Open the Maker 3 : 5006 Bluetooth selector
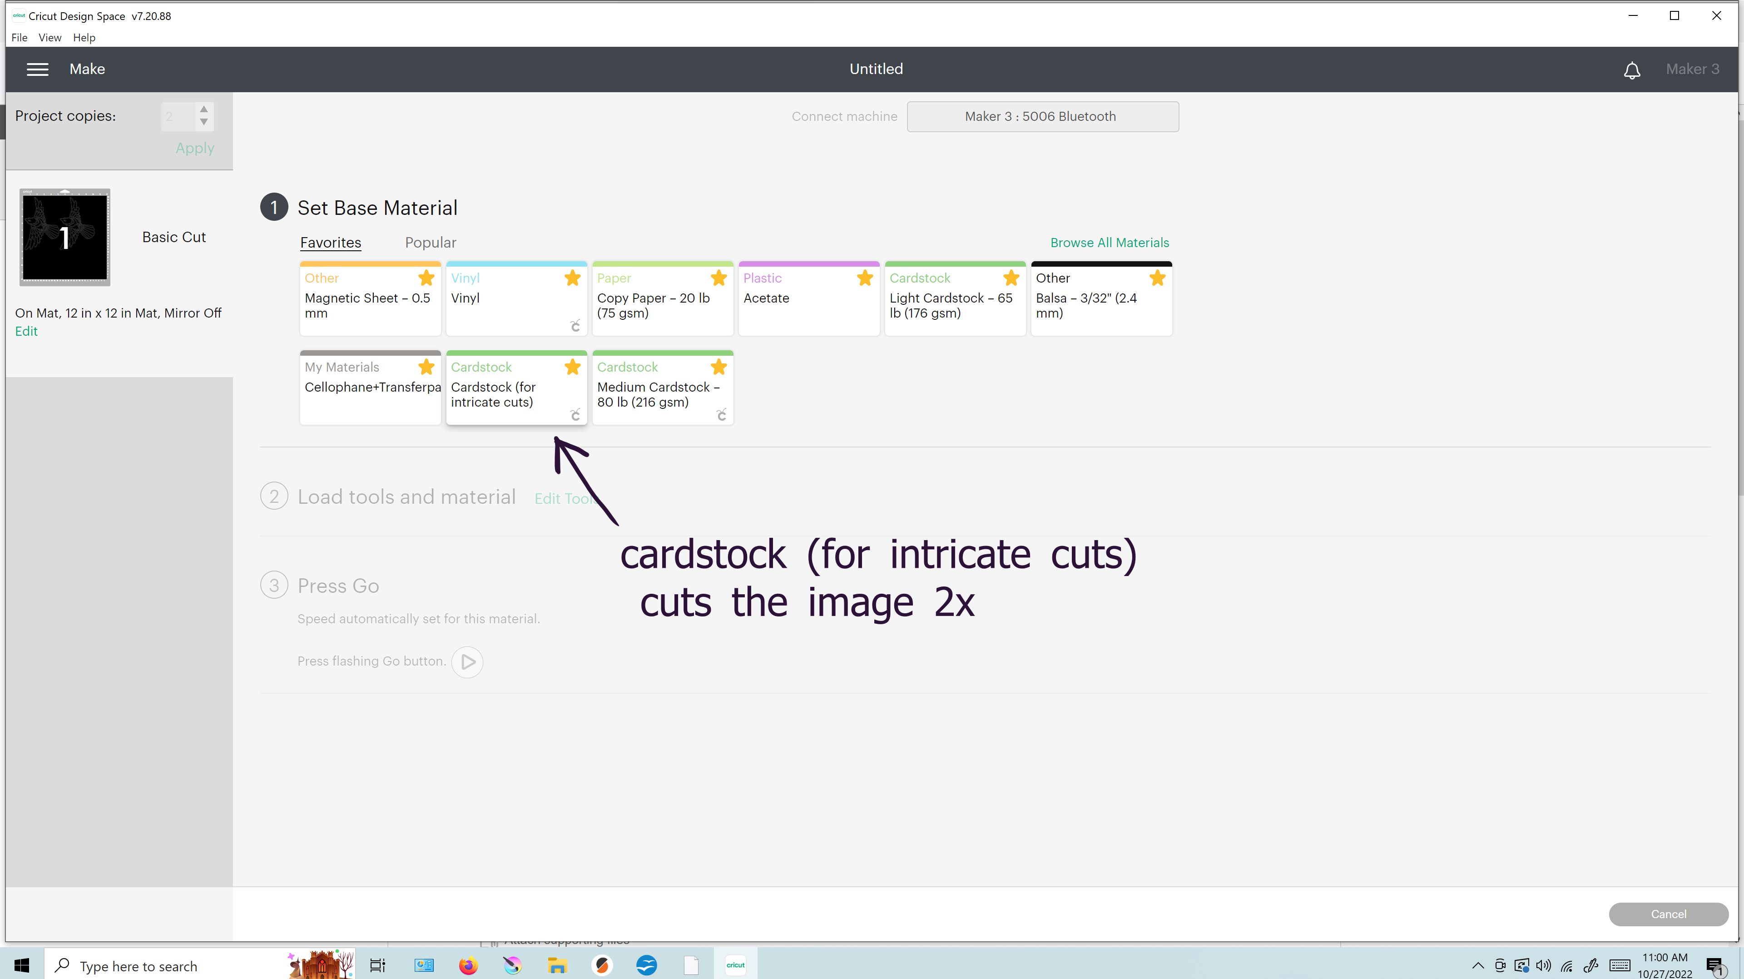Image resolution: width=1744 pixels, height=979 pixels. [x=1043, y=116]
